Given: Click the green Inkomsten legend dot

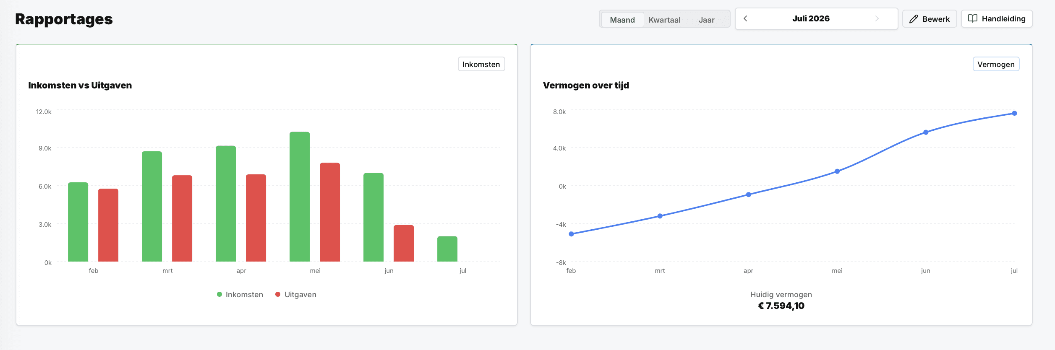Looking at the screenshot, I should [219, 294].
